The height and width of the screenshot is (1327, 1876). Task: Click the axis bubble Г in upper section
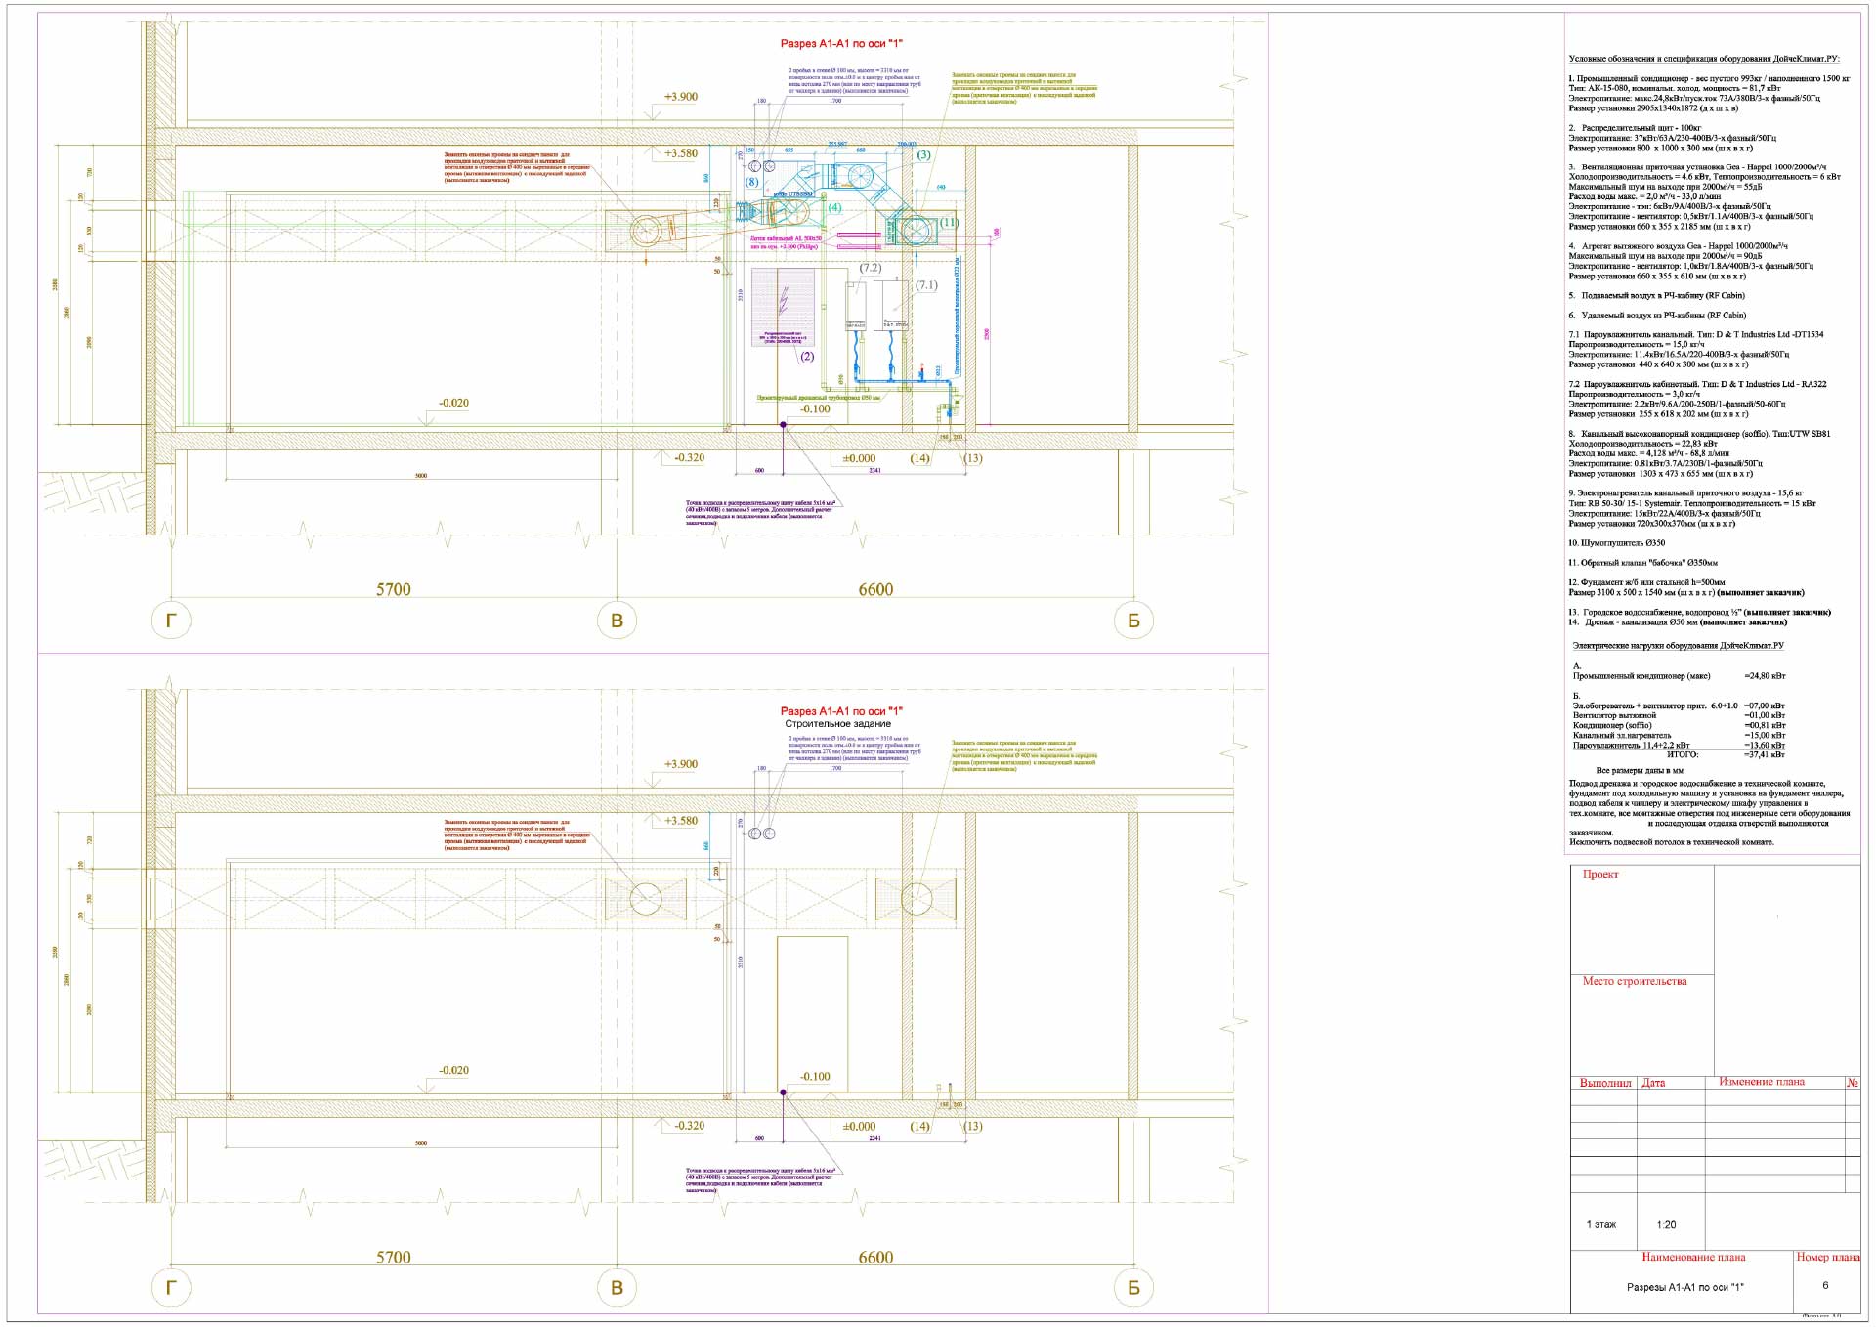pos(171,620)
